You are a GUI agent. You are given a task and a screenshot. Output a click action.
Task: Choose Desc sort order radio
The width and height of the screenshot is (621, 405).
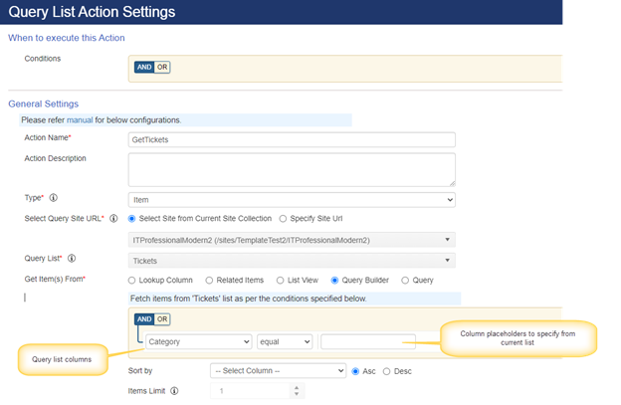click(386, 371)
